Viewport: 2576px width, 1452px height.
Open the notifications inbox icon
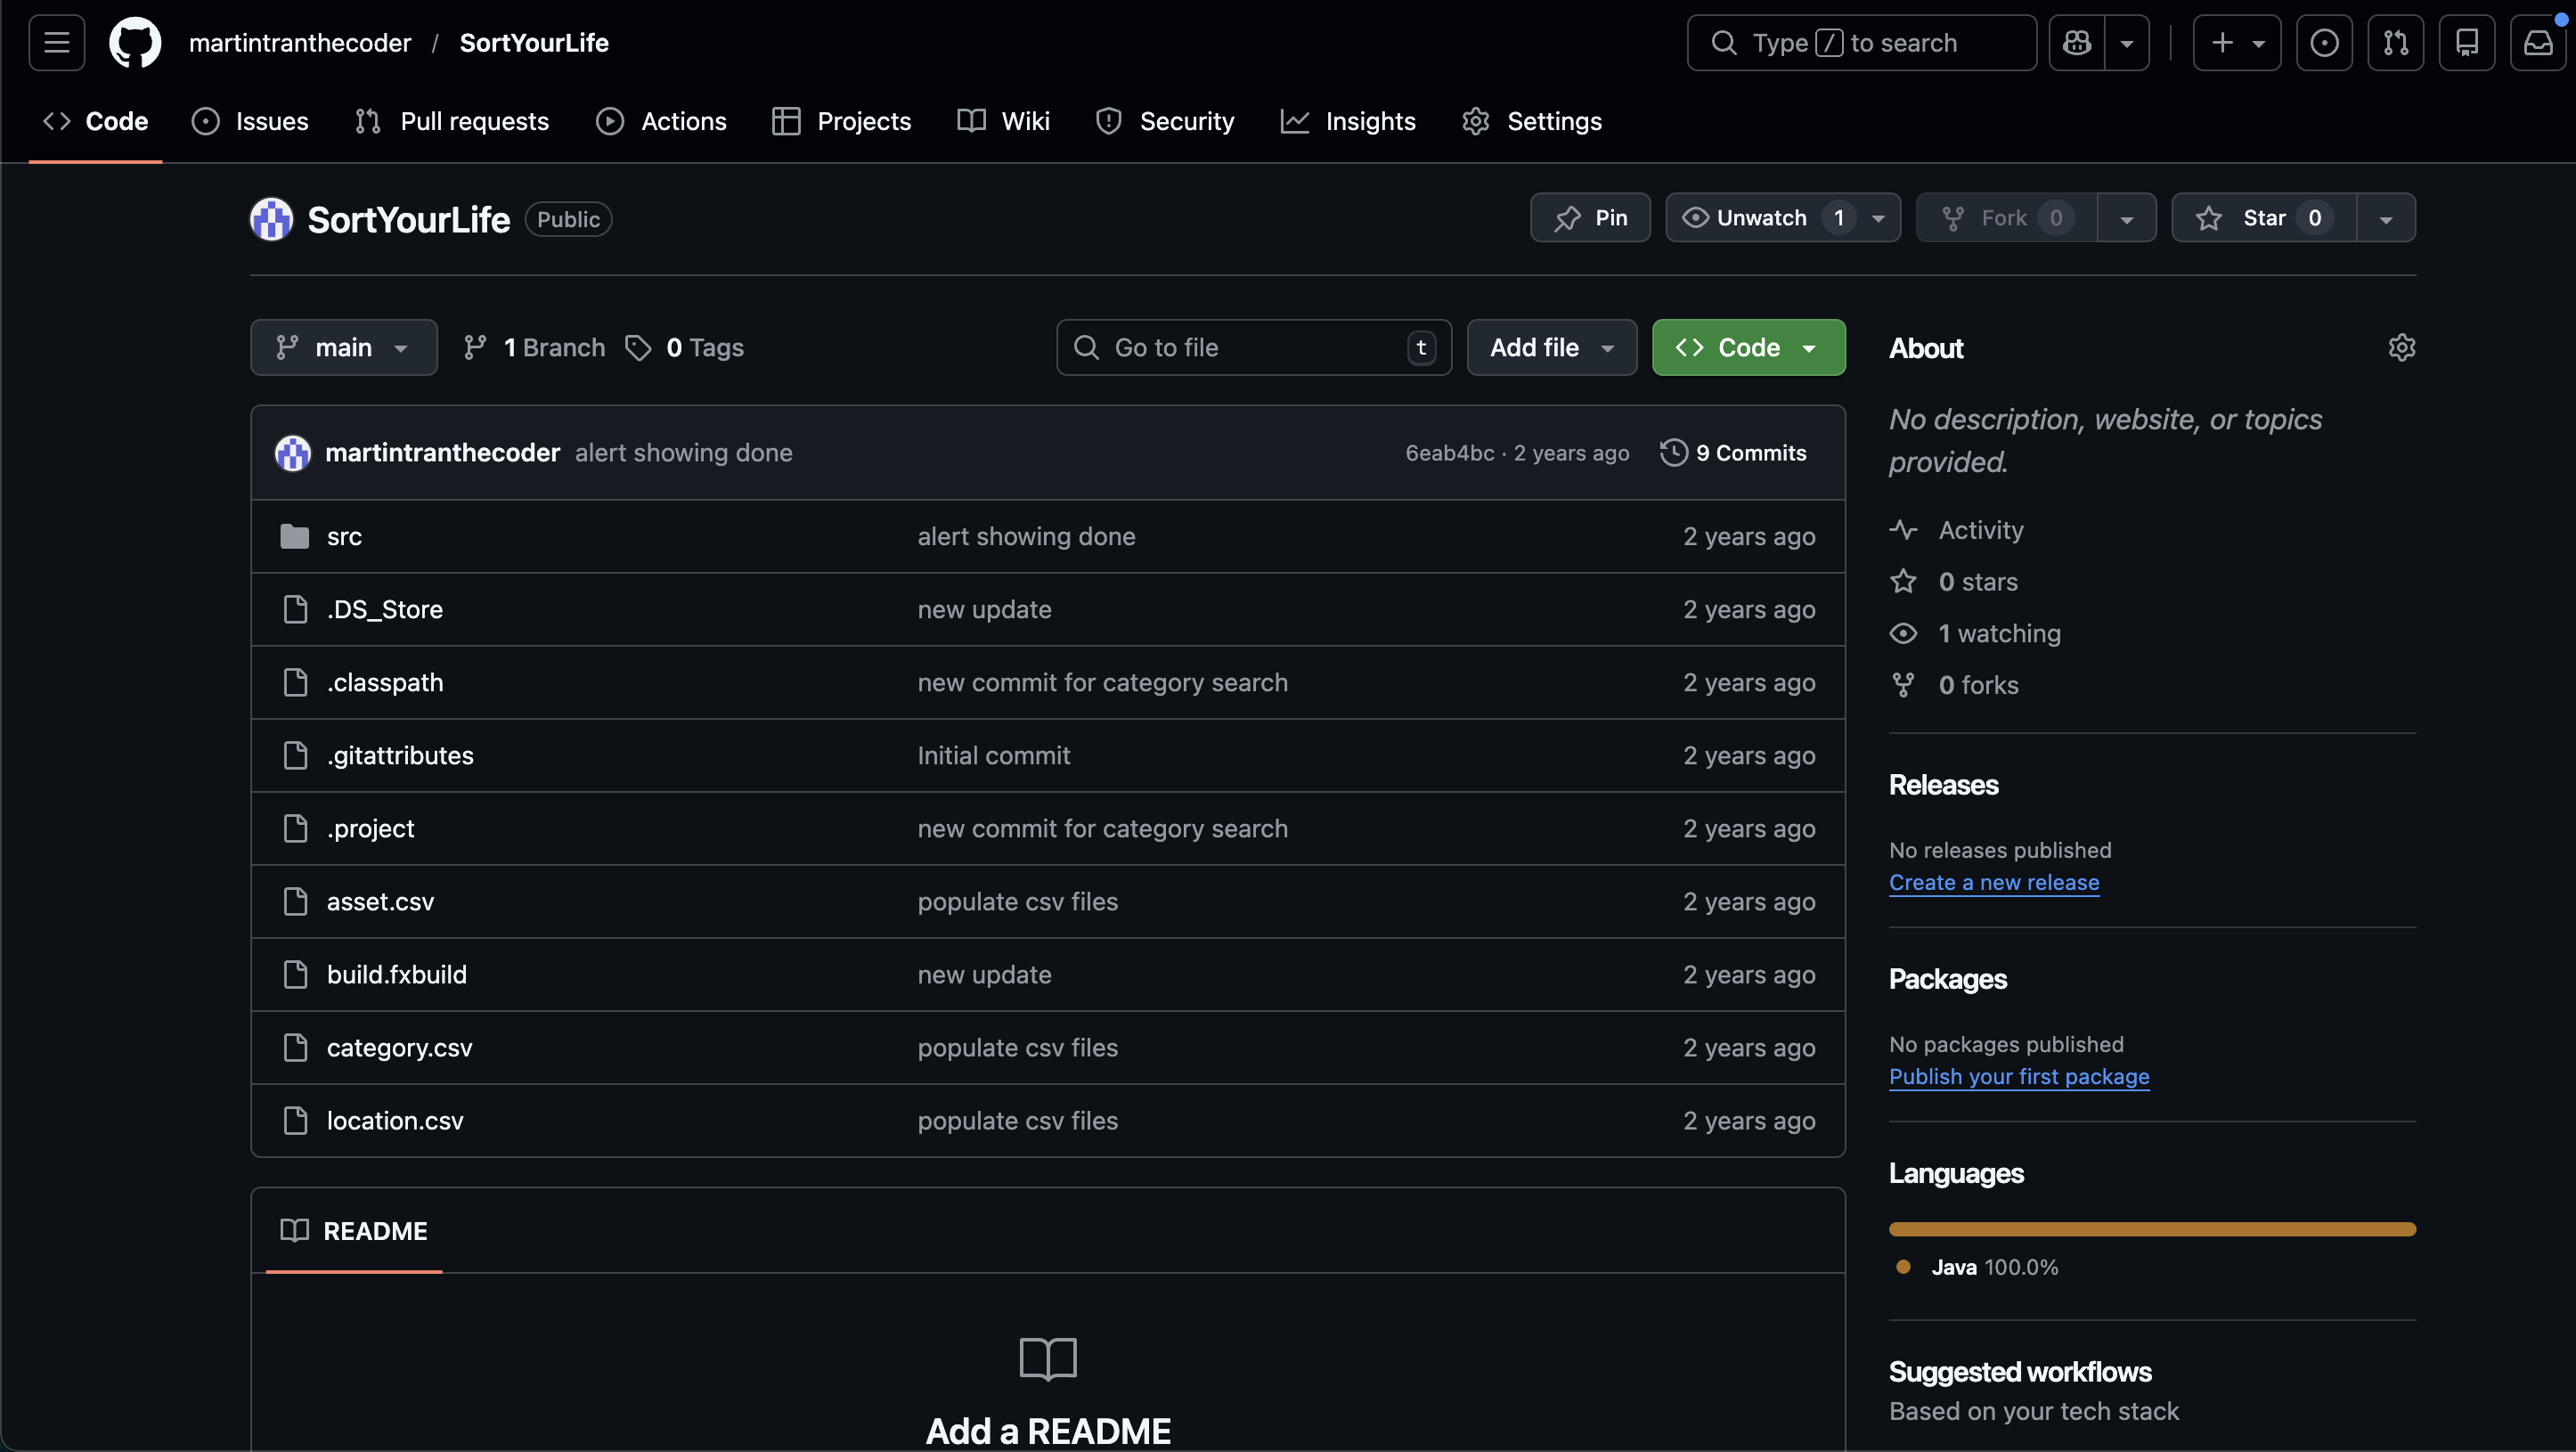point(2538,43)
